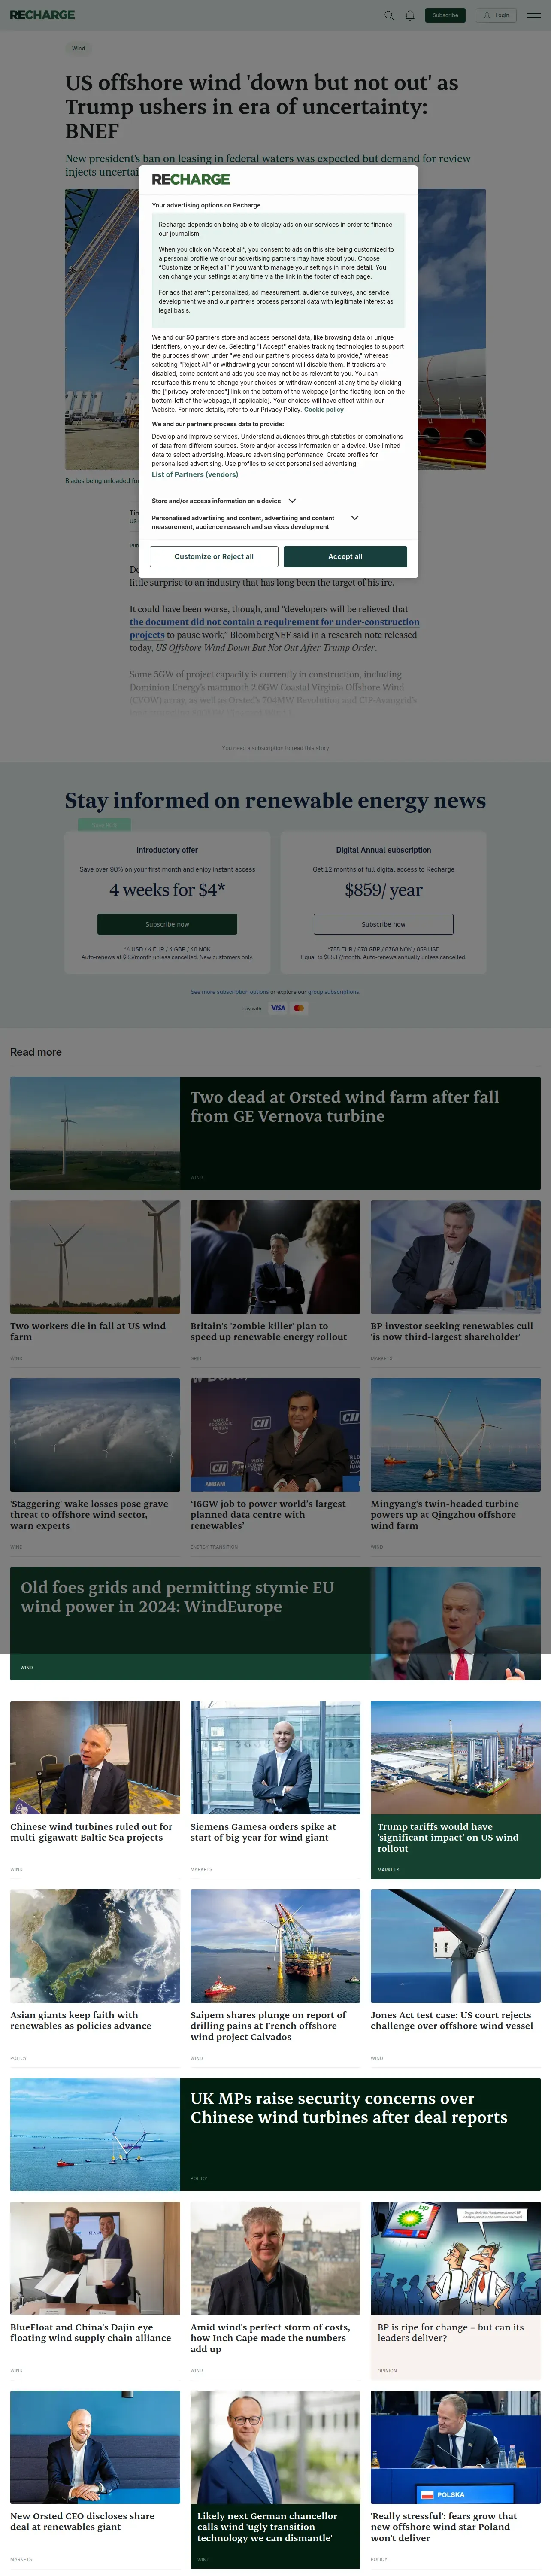Click the '4 weeks for $4*' price text
551x2576 pixels.
click(167, 890)
